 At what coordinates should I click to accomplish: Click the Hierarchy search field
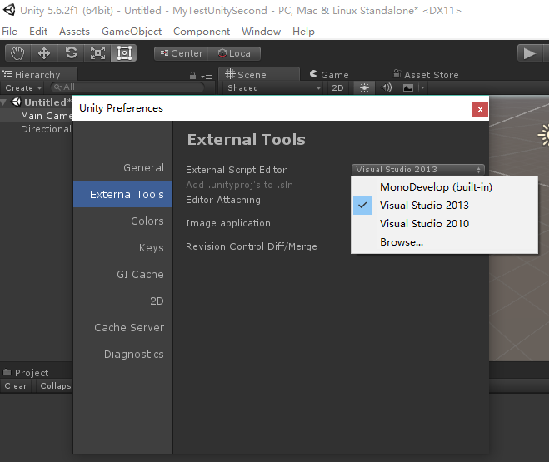coord(127,87)
